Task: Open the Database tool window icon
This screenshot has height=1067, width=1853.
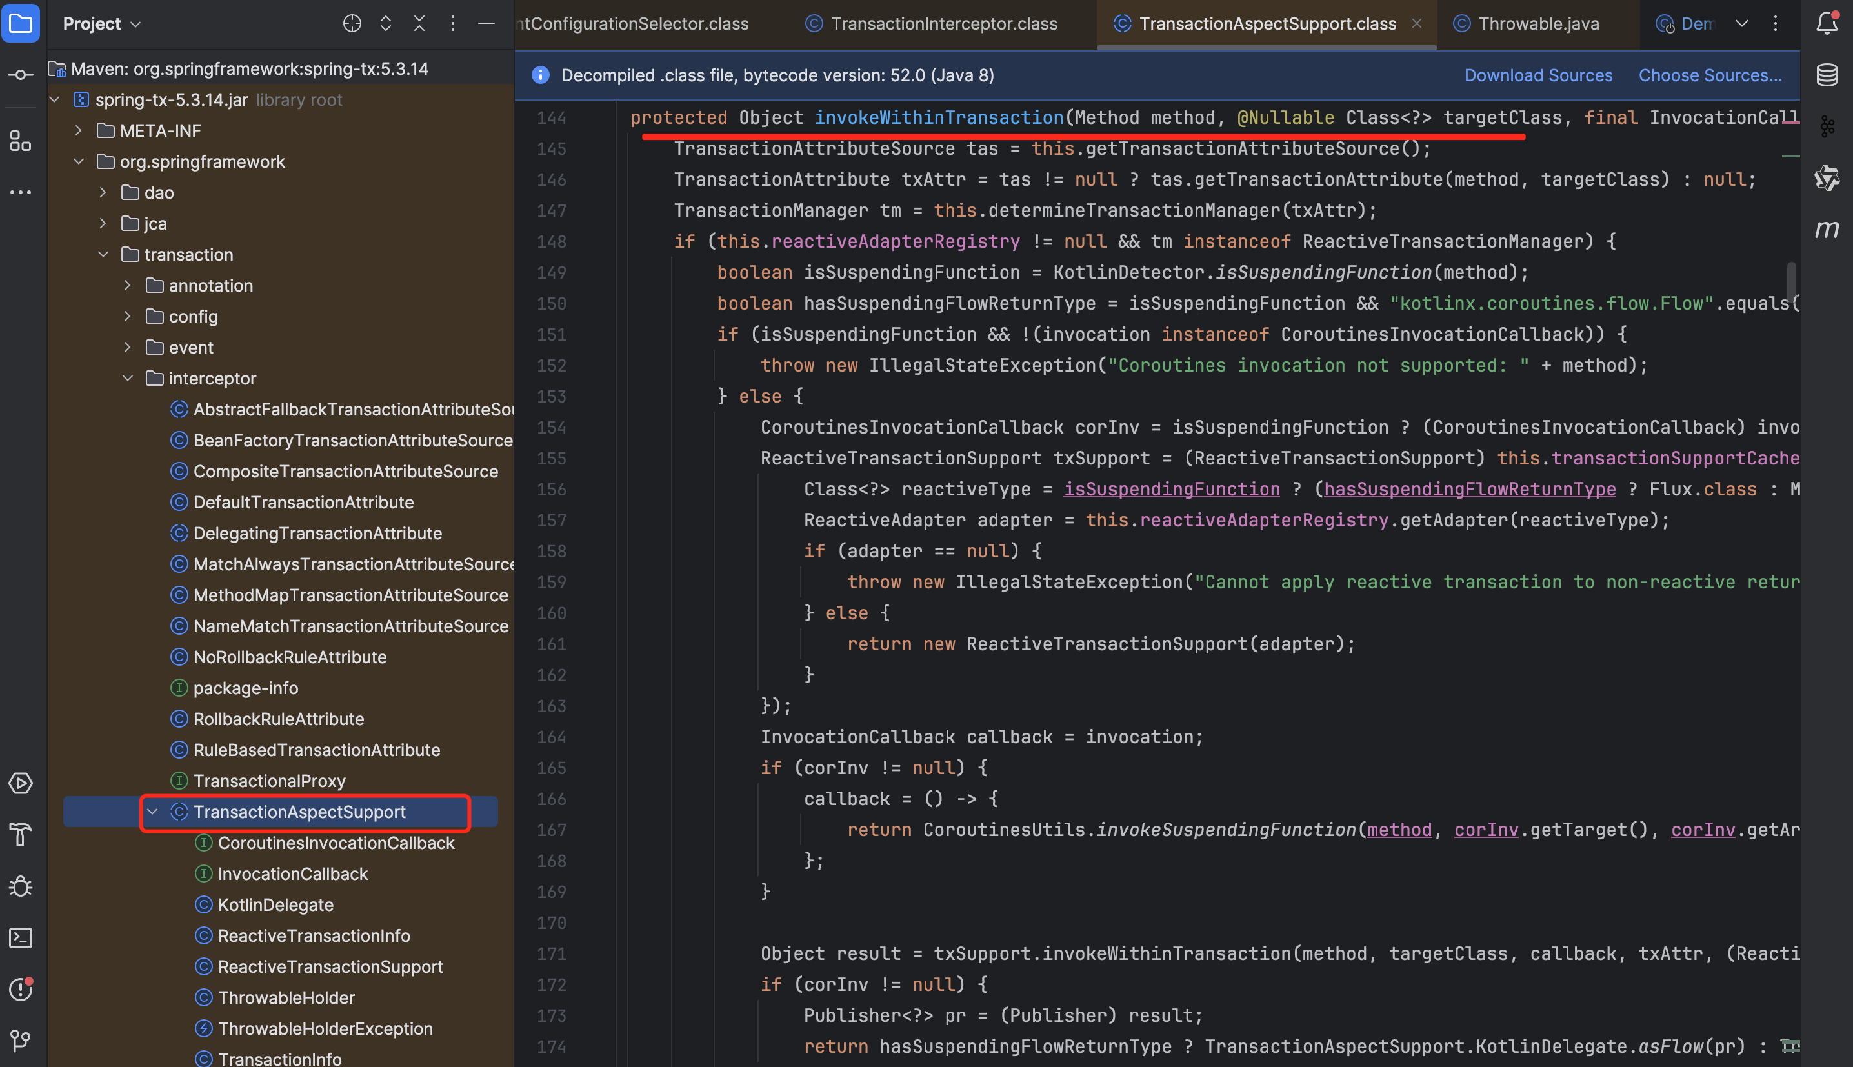Action: click(1826, 75)
